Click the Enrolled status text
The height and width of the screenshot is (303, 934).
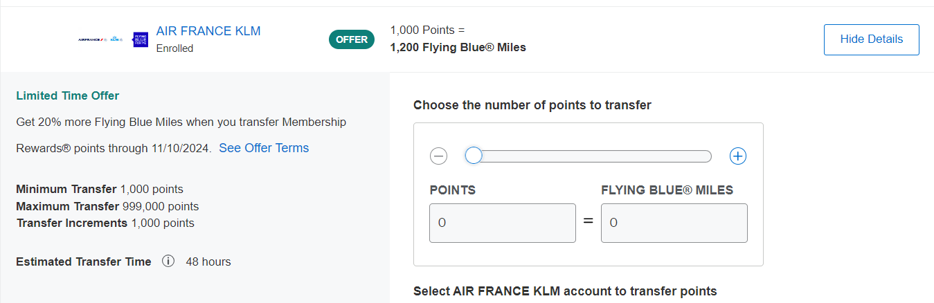pos(174,48)
